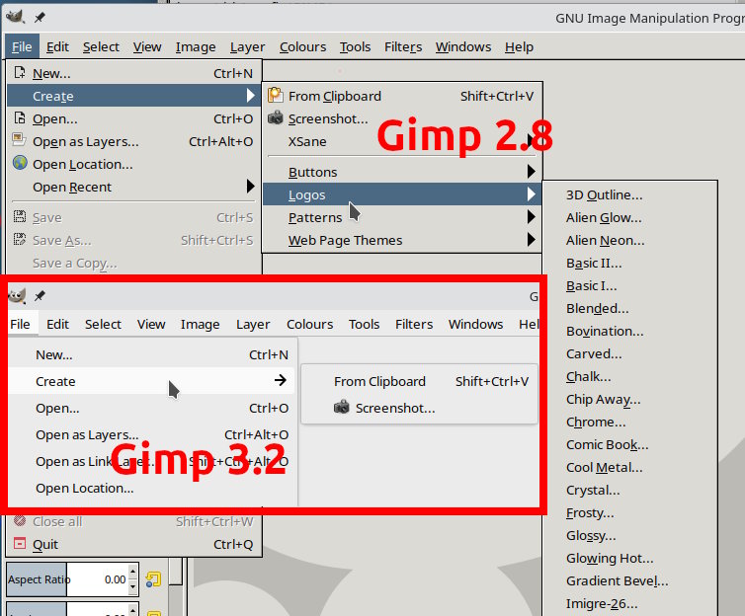The image size is (745, 616).
Task: Choose Chrome logo script
Action: click(x=596, y=422)
